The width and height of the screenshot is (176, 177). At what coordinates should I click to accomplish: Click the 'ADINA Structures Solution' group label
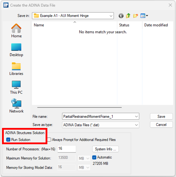25,133
